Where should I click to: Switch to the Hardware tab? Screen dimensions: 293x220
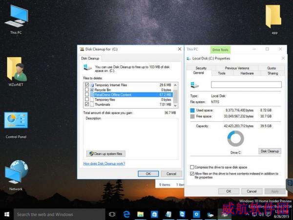point(247,73)
